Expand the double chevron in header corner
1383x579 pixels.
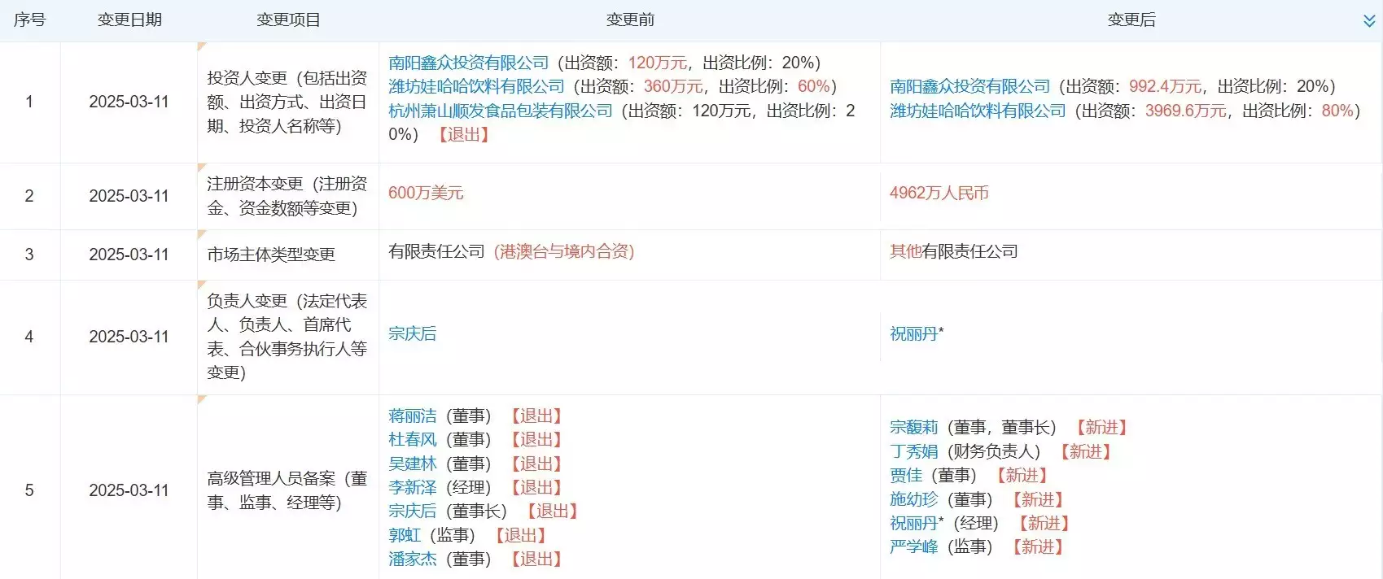pos(1369,21)
